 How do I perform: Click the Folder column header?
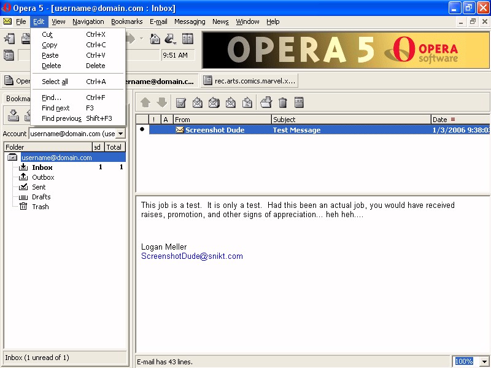coord(48,147)
